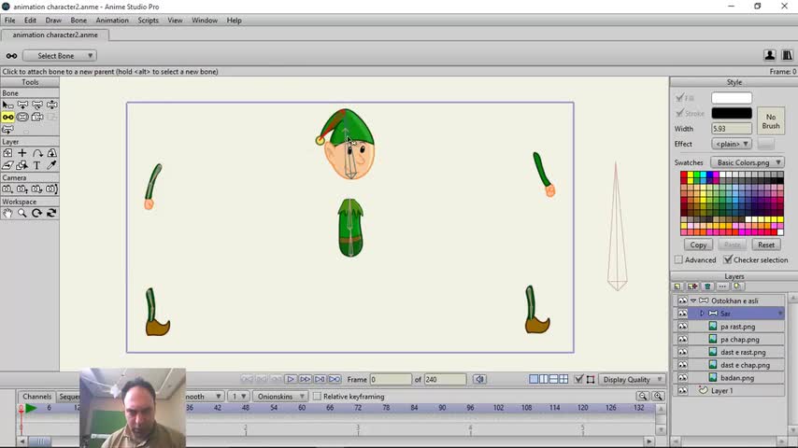Click the Duplicate Layer icon
This screenshot has width=798, height=448.
point(692,287)
